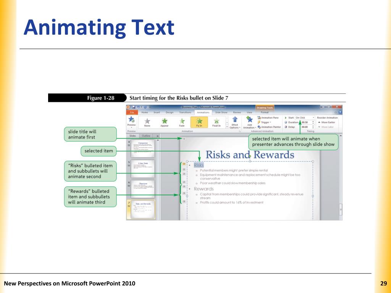This screenshot has height=293, width=391.
Task: Click the highlighted Risks bullet text
Action: click(x=199, y=165)
